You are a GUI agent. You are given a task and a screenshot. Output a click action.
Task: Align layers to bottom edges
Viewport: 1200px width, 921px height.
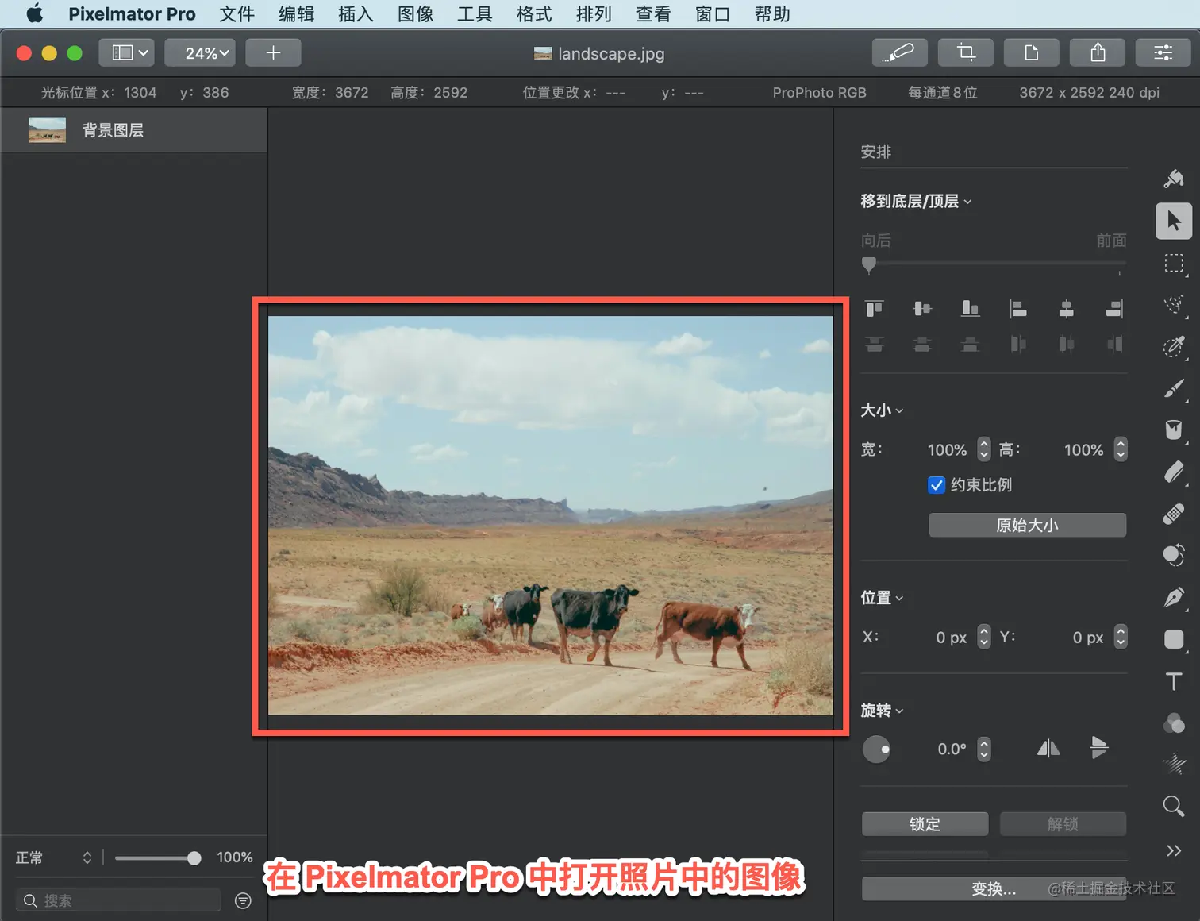coord(970,308)
